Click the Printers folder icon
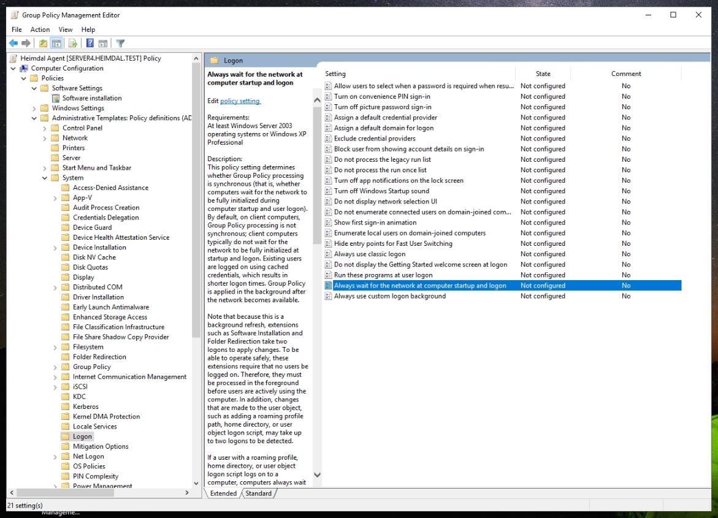 (55, 148)
